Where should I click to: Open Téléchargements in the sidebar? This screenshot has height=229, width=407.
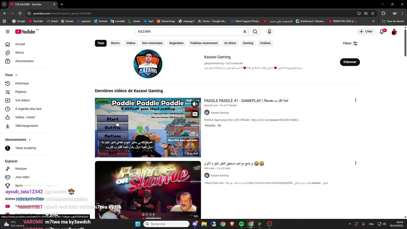[26, 126]
